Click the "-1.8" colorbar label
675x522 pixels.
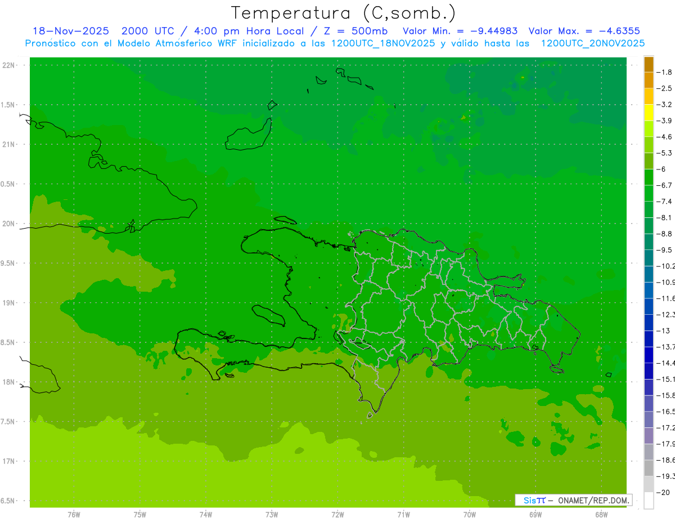point(664,72)
